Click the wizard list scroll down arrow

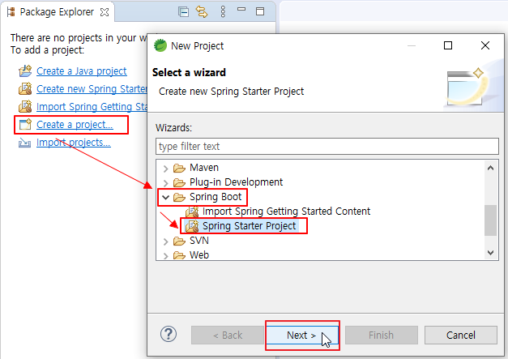pyautogui.click(x=490, y=253)
